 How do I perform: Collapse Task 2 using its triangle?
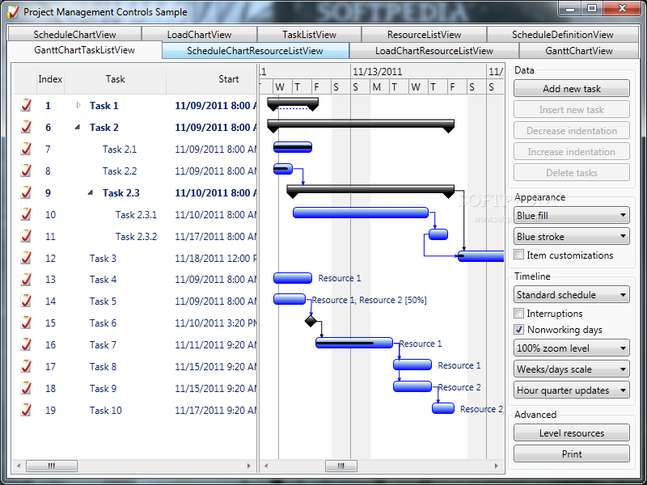pos(78,128)
